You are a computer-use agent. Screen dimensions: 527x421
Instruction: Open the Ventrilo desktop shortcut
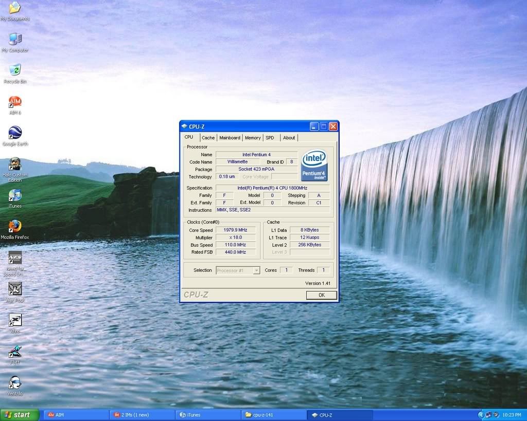click(x=15, y=383)
